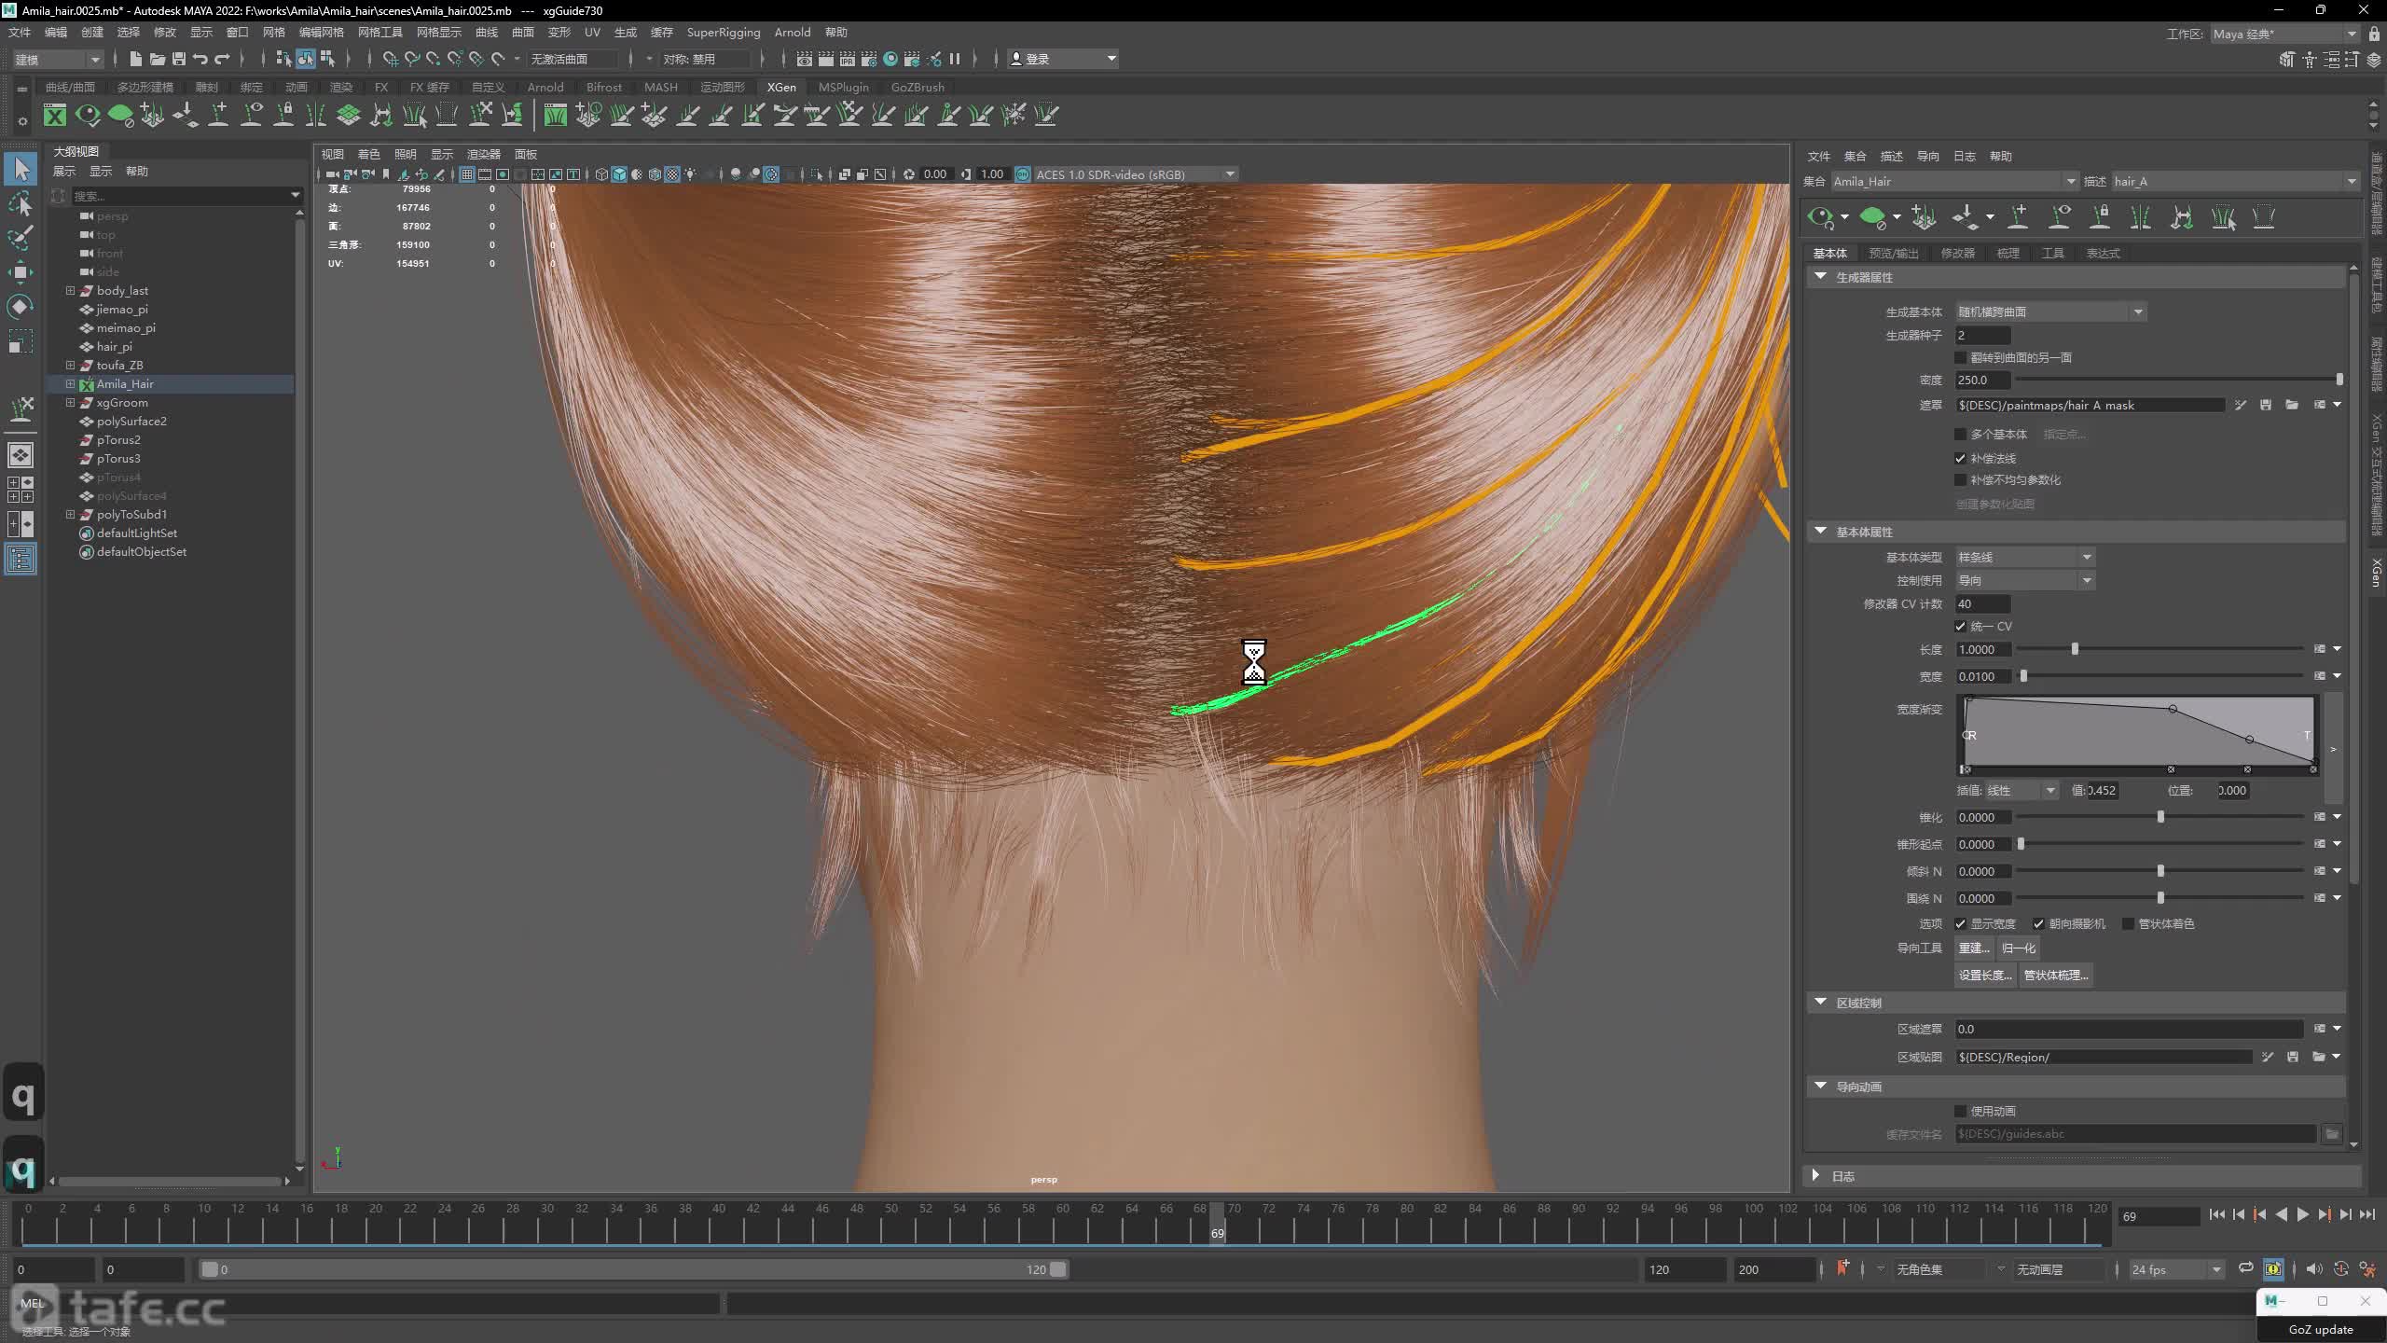Open the 控制使用 dropdown
This screenshot has height=1343, width=2387.
(x=2025, y=580)
